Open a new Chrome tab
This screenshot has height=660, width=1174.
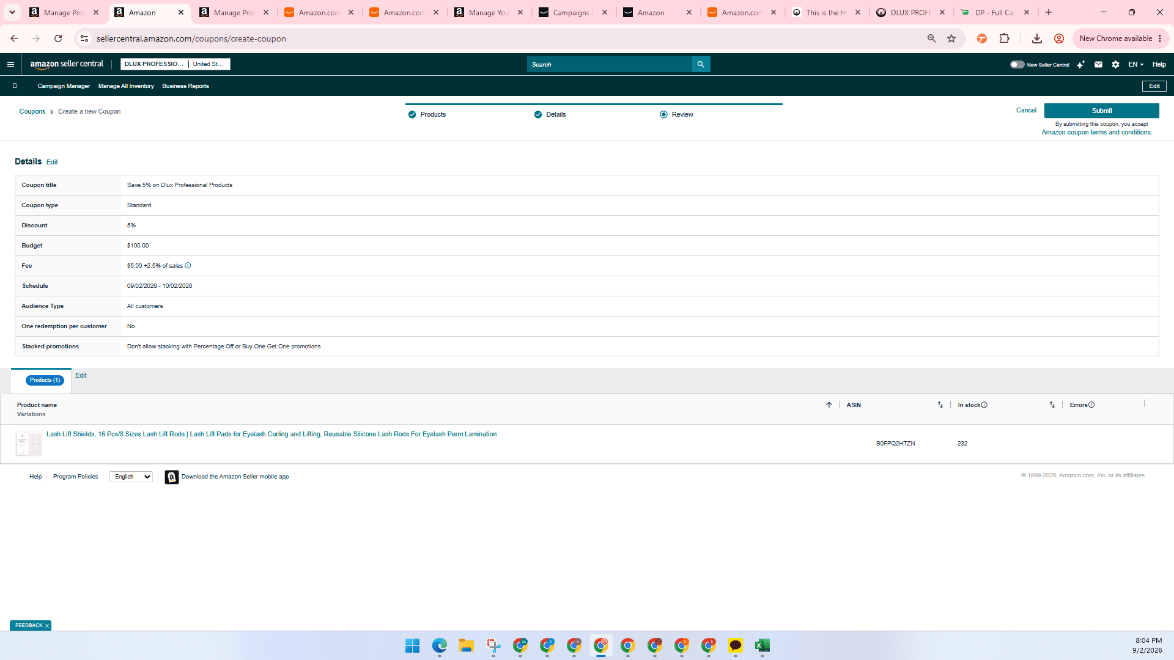[x=1049, y=12]
